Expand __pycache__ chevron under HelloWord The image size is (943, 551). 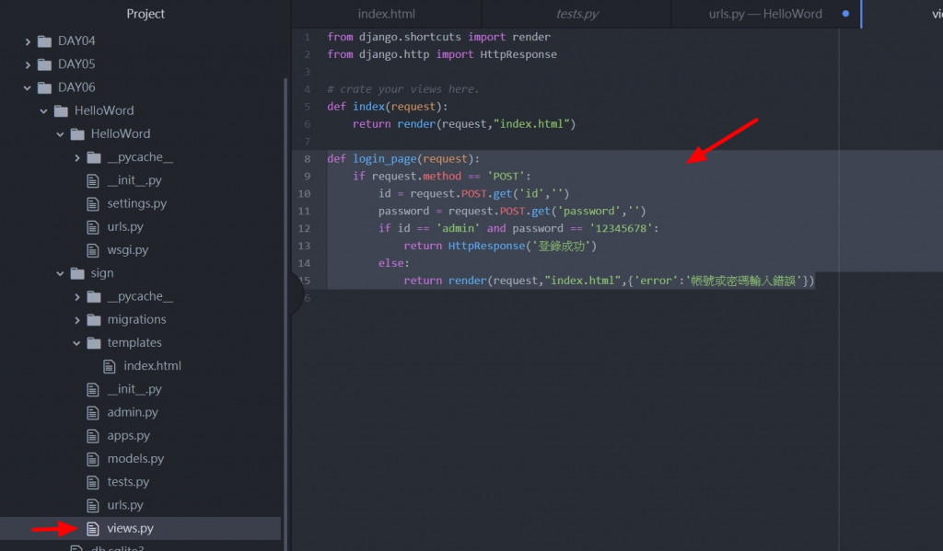(77, 157)
